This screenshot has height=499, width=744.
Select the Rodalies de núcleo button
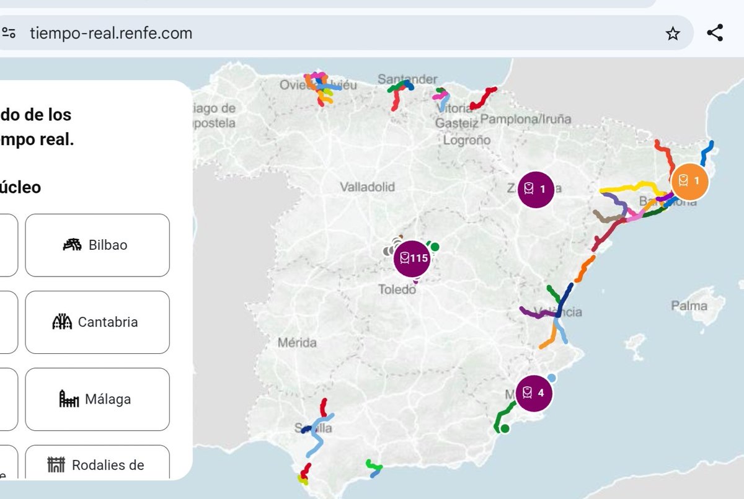97,462
